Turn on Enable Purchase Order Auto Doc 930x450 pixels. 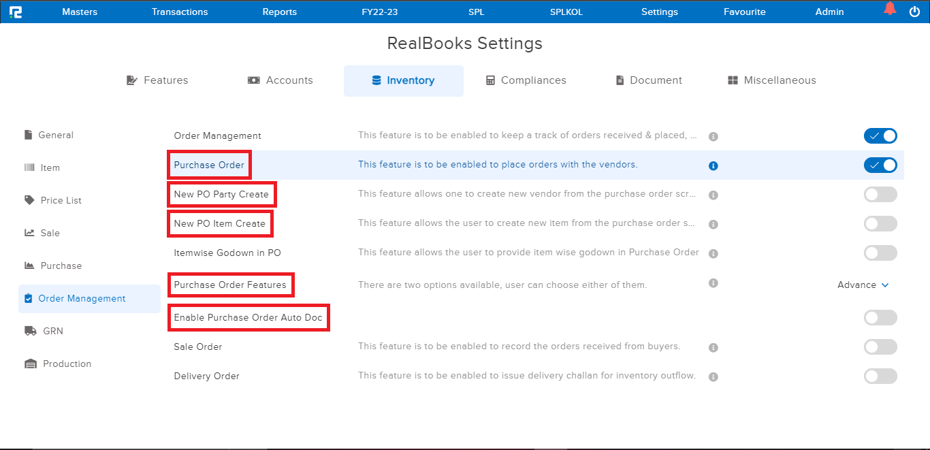[880, 317]
